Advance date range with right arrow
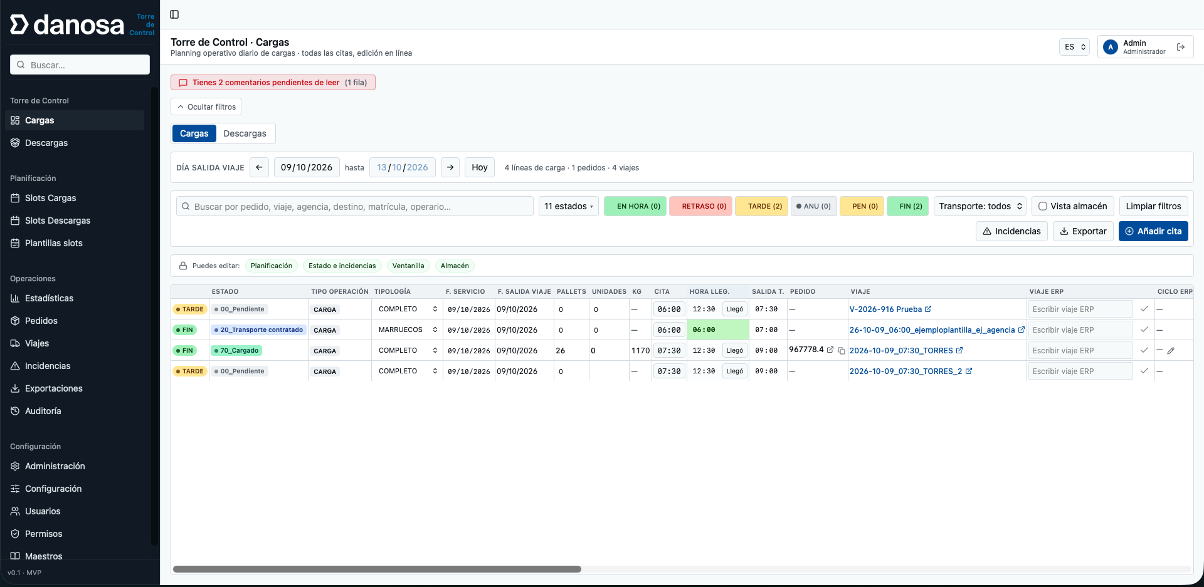This screenshot has height=587, width=1204. pyautogui.click(x=450, y=167)
